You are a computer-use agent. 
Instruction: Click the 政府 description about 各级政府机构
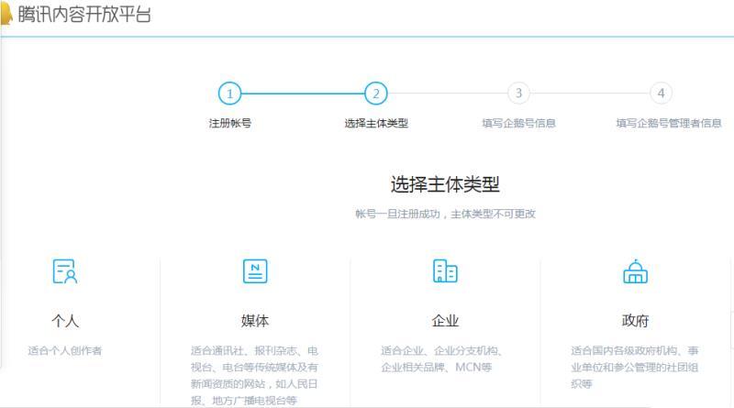(x=635, y=368)
